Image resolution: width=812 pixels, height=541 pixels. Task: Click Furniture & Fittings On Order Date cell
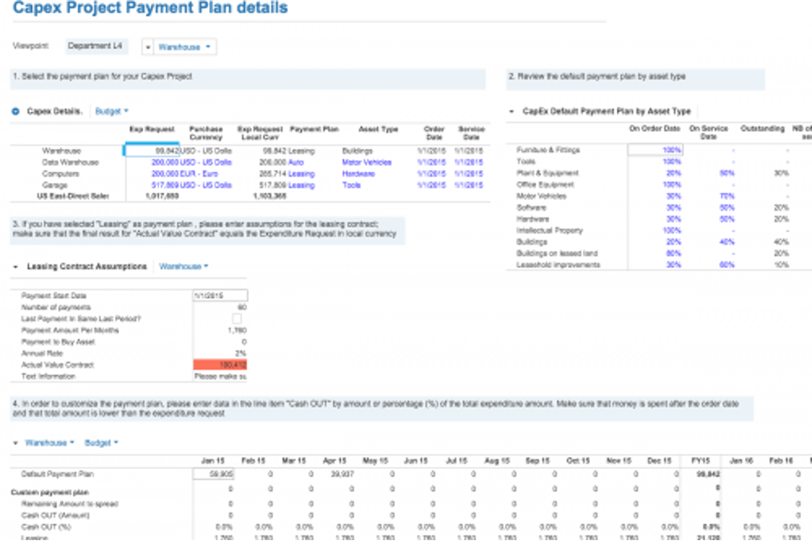655,150
